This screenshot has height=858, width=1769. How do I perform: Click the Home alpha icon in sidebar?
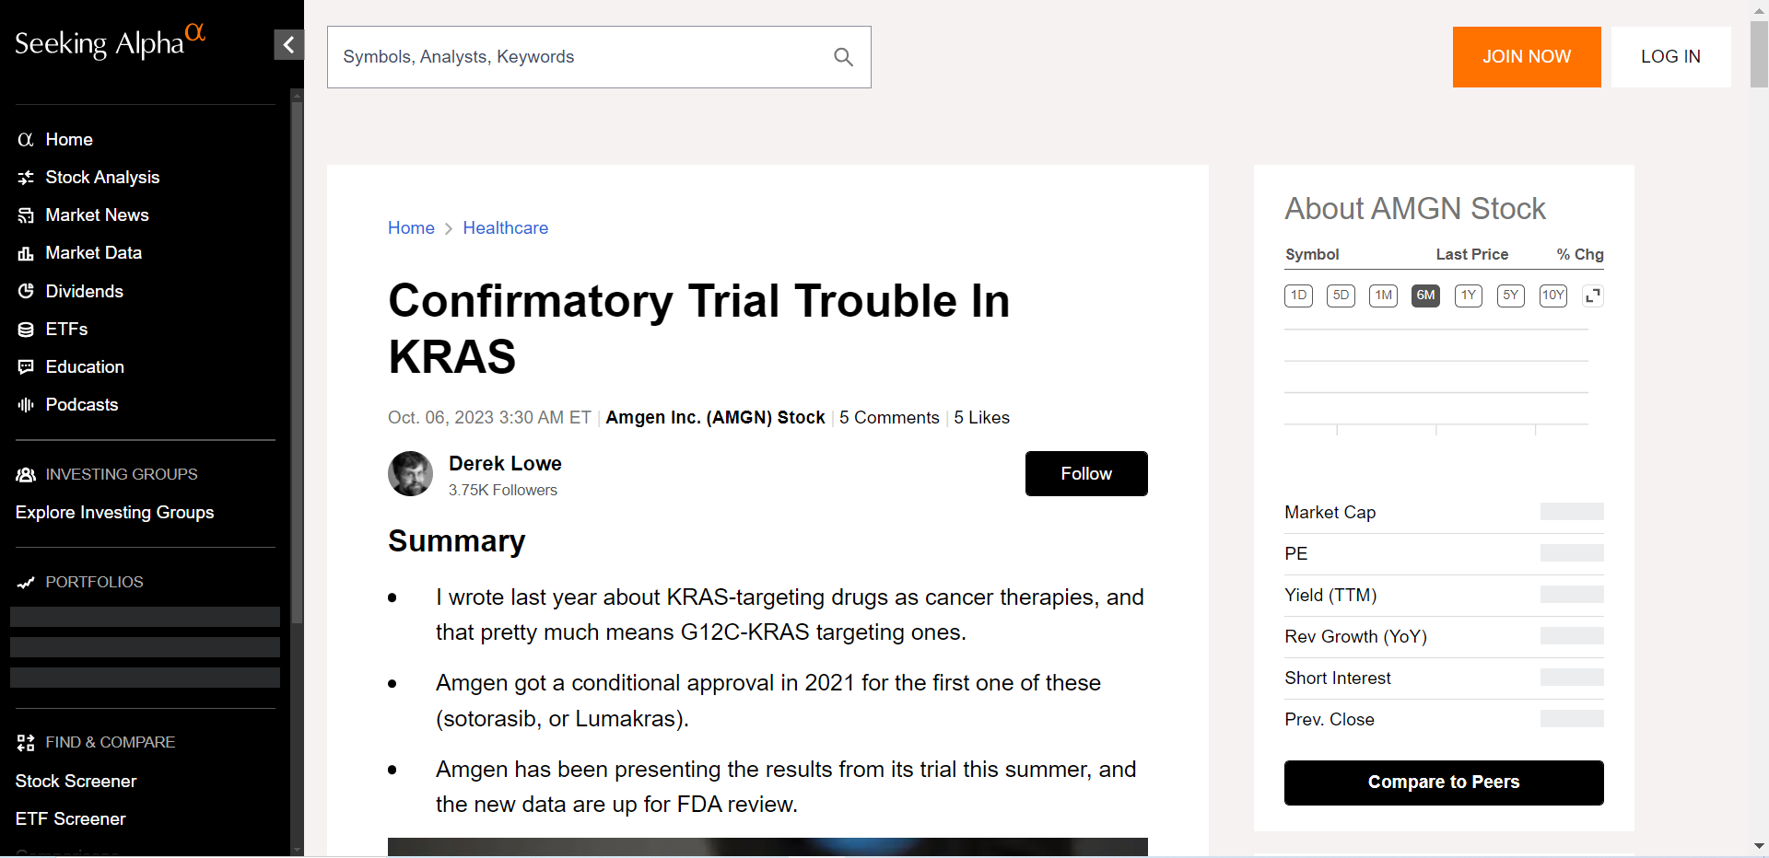point(26,140)
